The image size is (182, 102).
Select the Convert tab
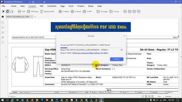tap(32, 6)
